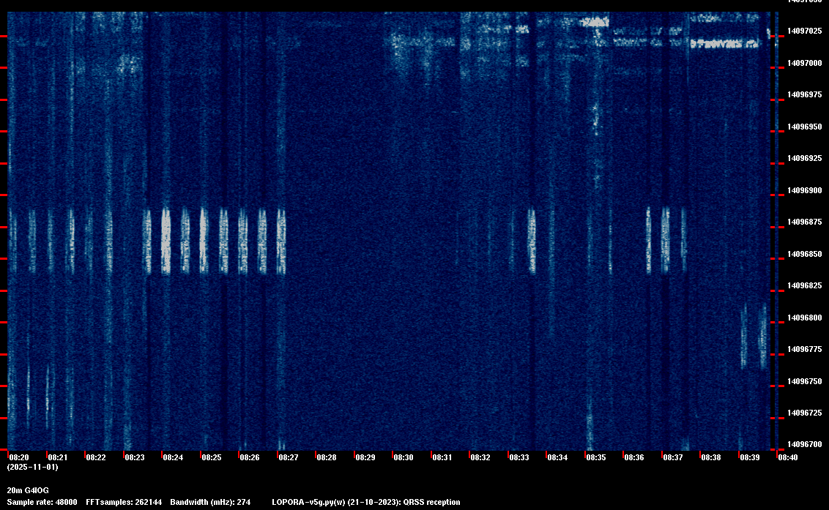The width and height of the screenshot is (829, 510).
Task: Click the 08:30 time axis label
Action: click(x=404, y=457)
